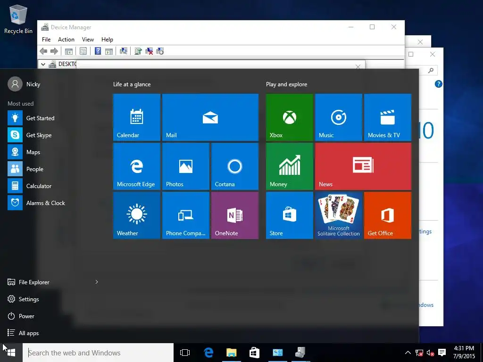Open the Xbox tile
The image size is (483, 362).
(289, 117)
